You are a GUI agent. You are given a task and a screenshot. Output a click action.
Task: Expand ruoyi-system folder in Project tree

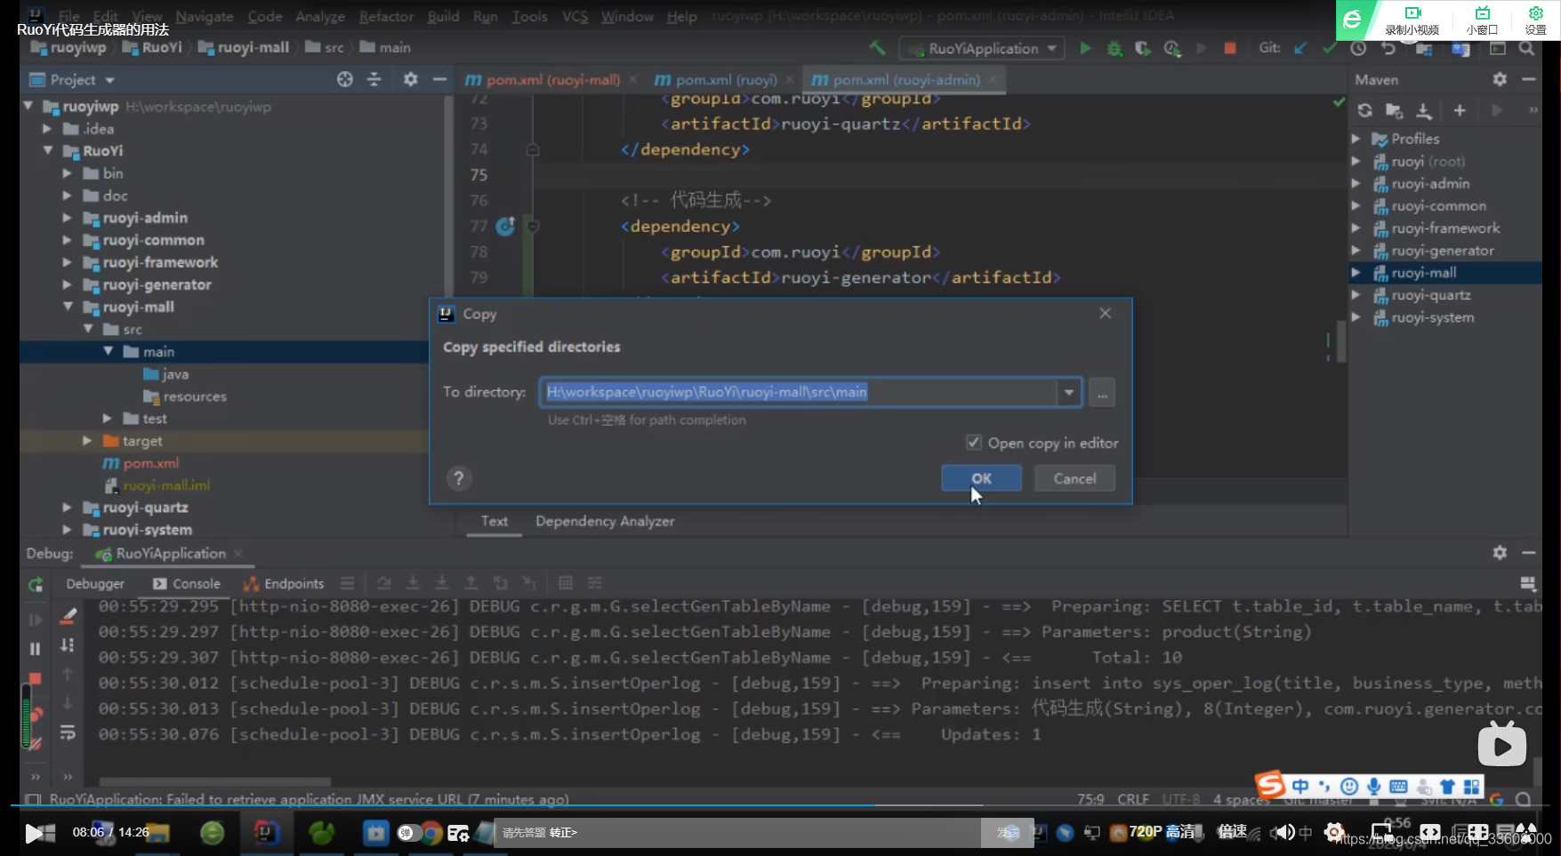[x=68, y=530]
